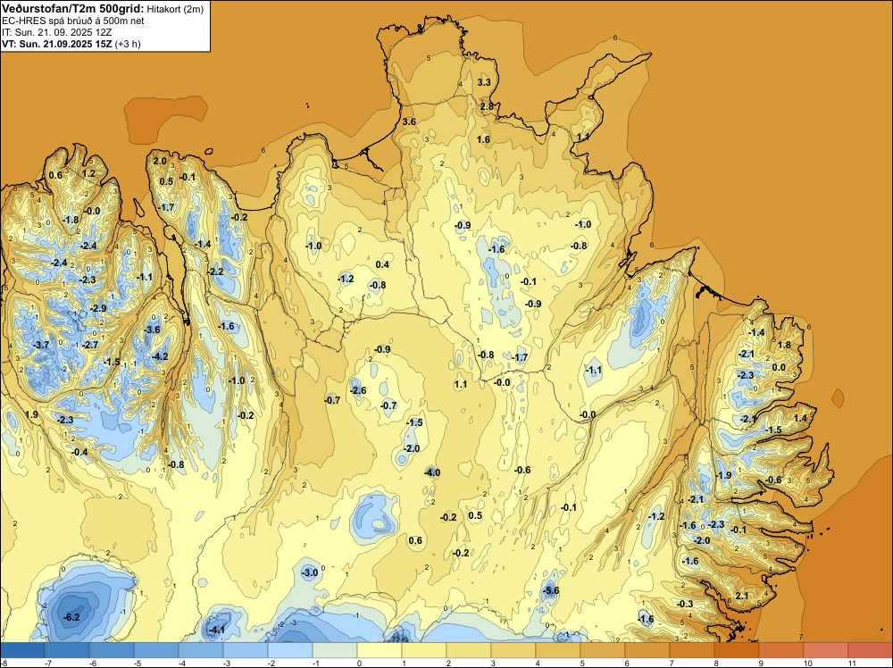
Task: Select legend color swatch between 4 and 5
Action: coord(558,650)
